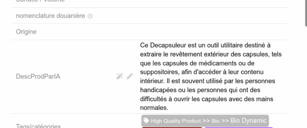Select the nomenclature douanière label

[x=50, y=16]
